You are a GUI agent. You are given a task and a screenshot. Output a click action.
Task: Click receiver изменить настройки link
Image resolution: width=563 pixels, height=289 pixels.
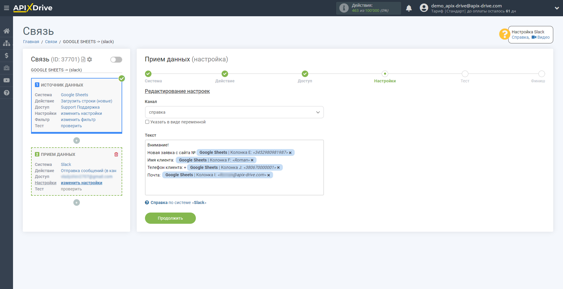pyautogui.click(x=82, y=183)
